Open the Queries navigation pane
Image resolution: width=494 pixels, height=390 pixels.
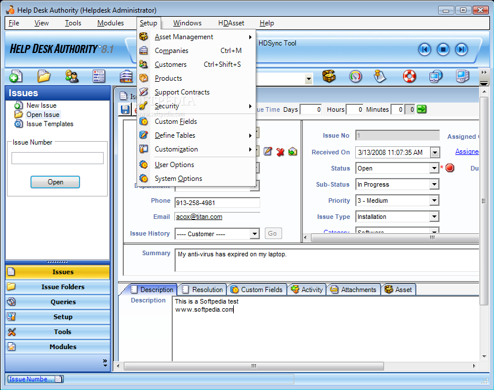[x=58, y=302]
